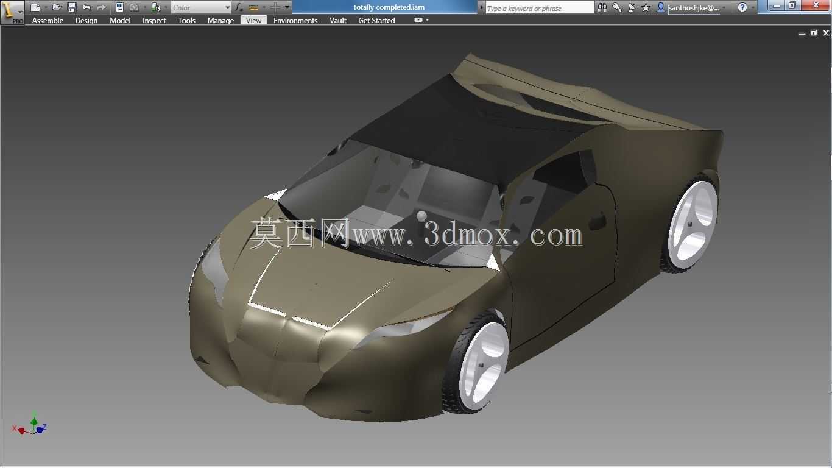Minimize the document window inside the viewport
The height and width of the screenshot is (468, 832).
pyautogui.click(x=802, y=33)
